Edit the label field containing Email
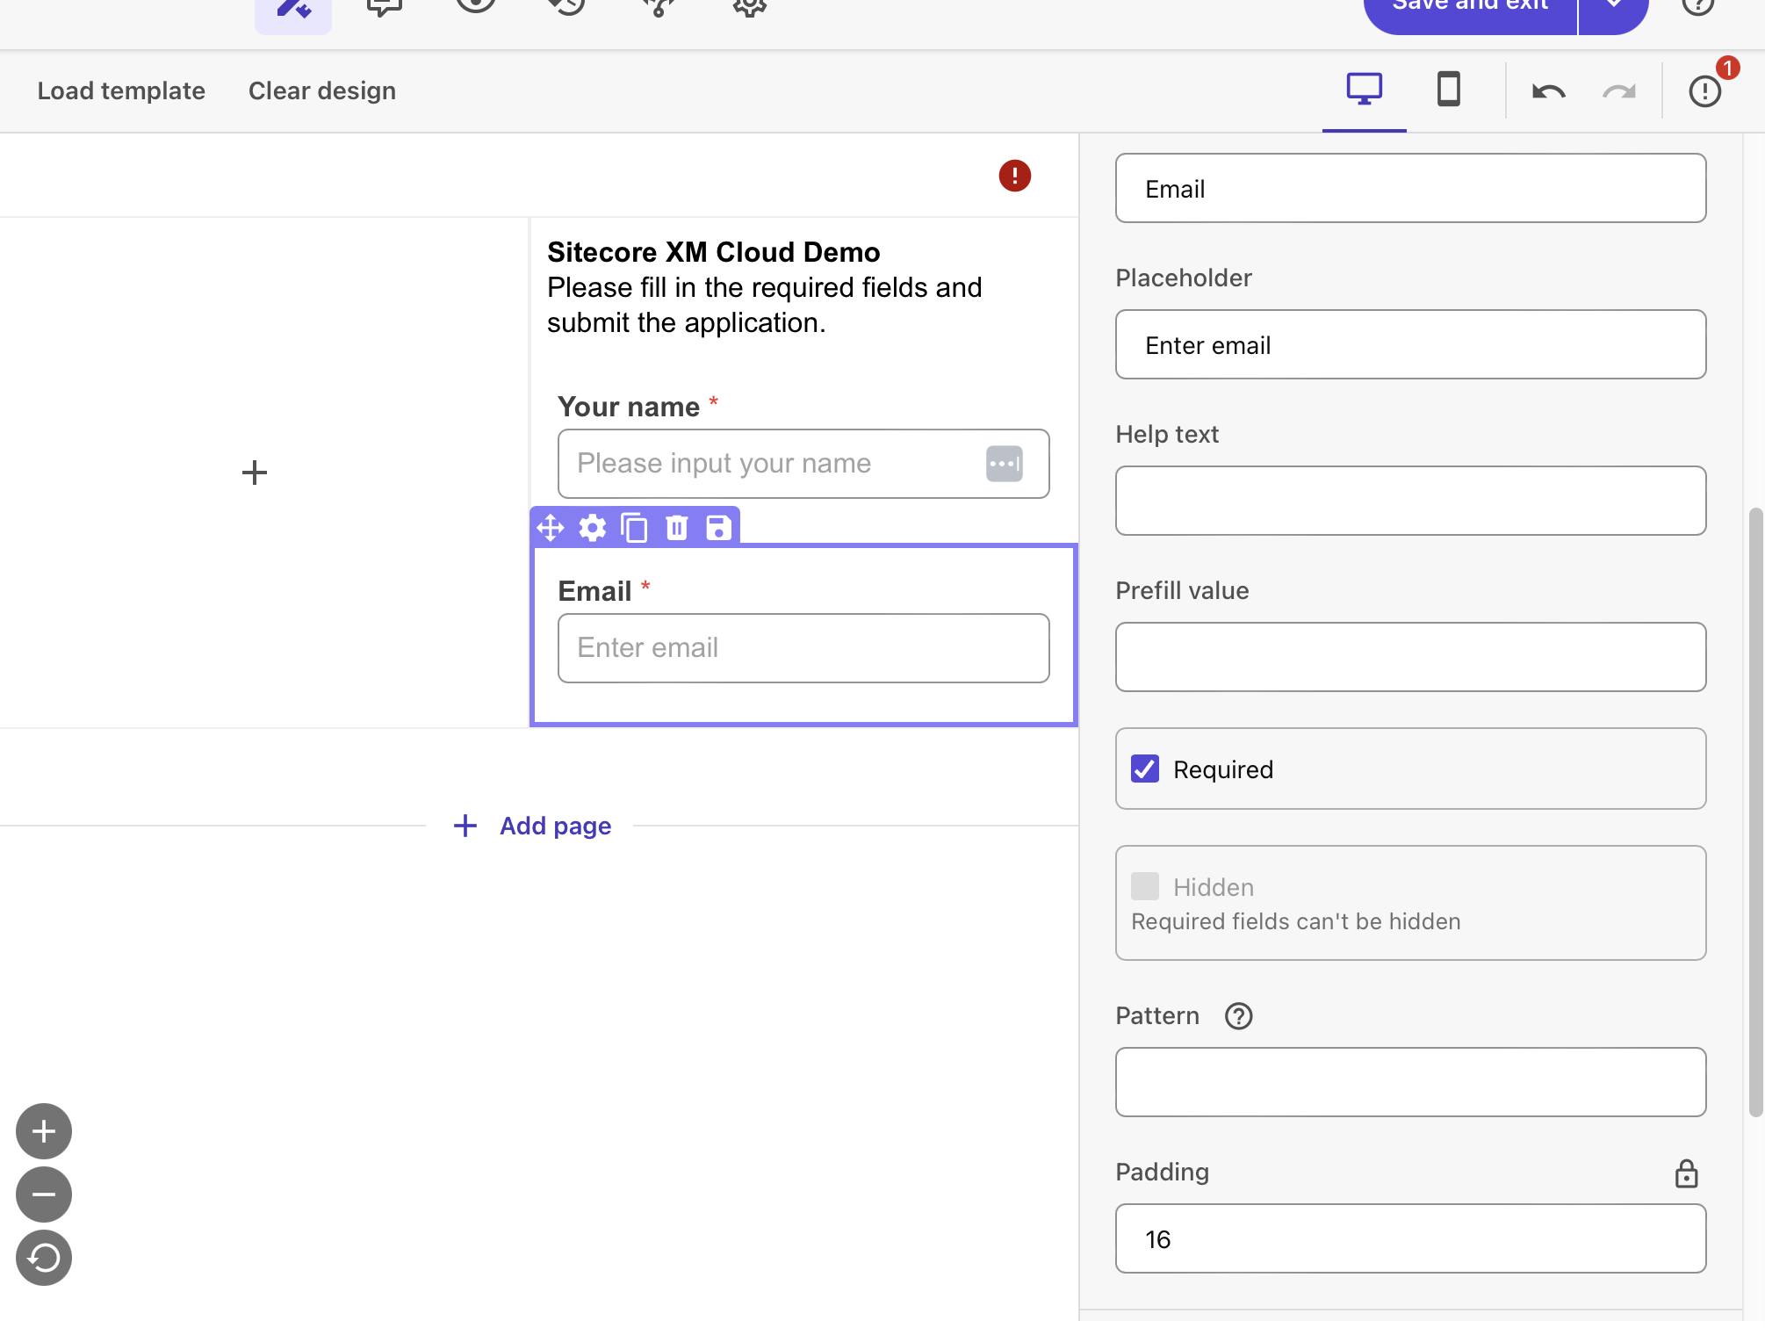1765x1328 pixels. coord(1410,188)
